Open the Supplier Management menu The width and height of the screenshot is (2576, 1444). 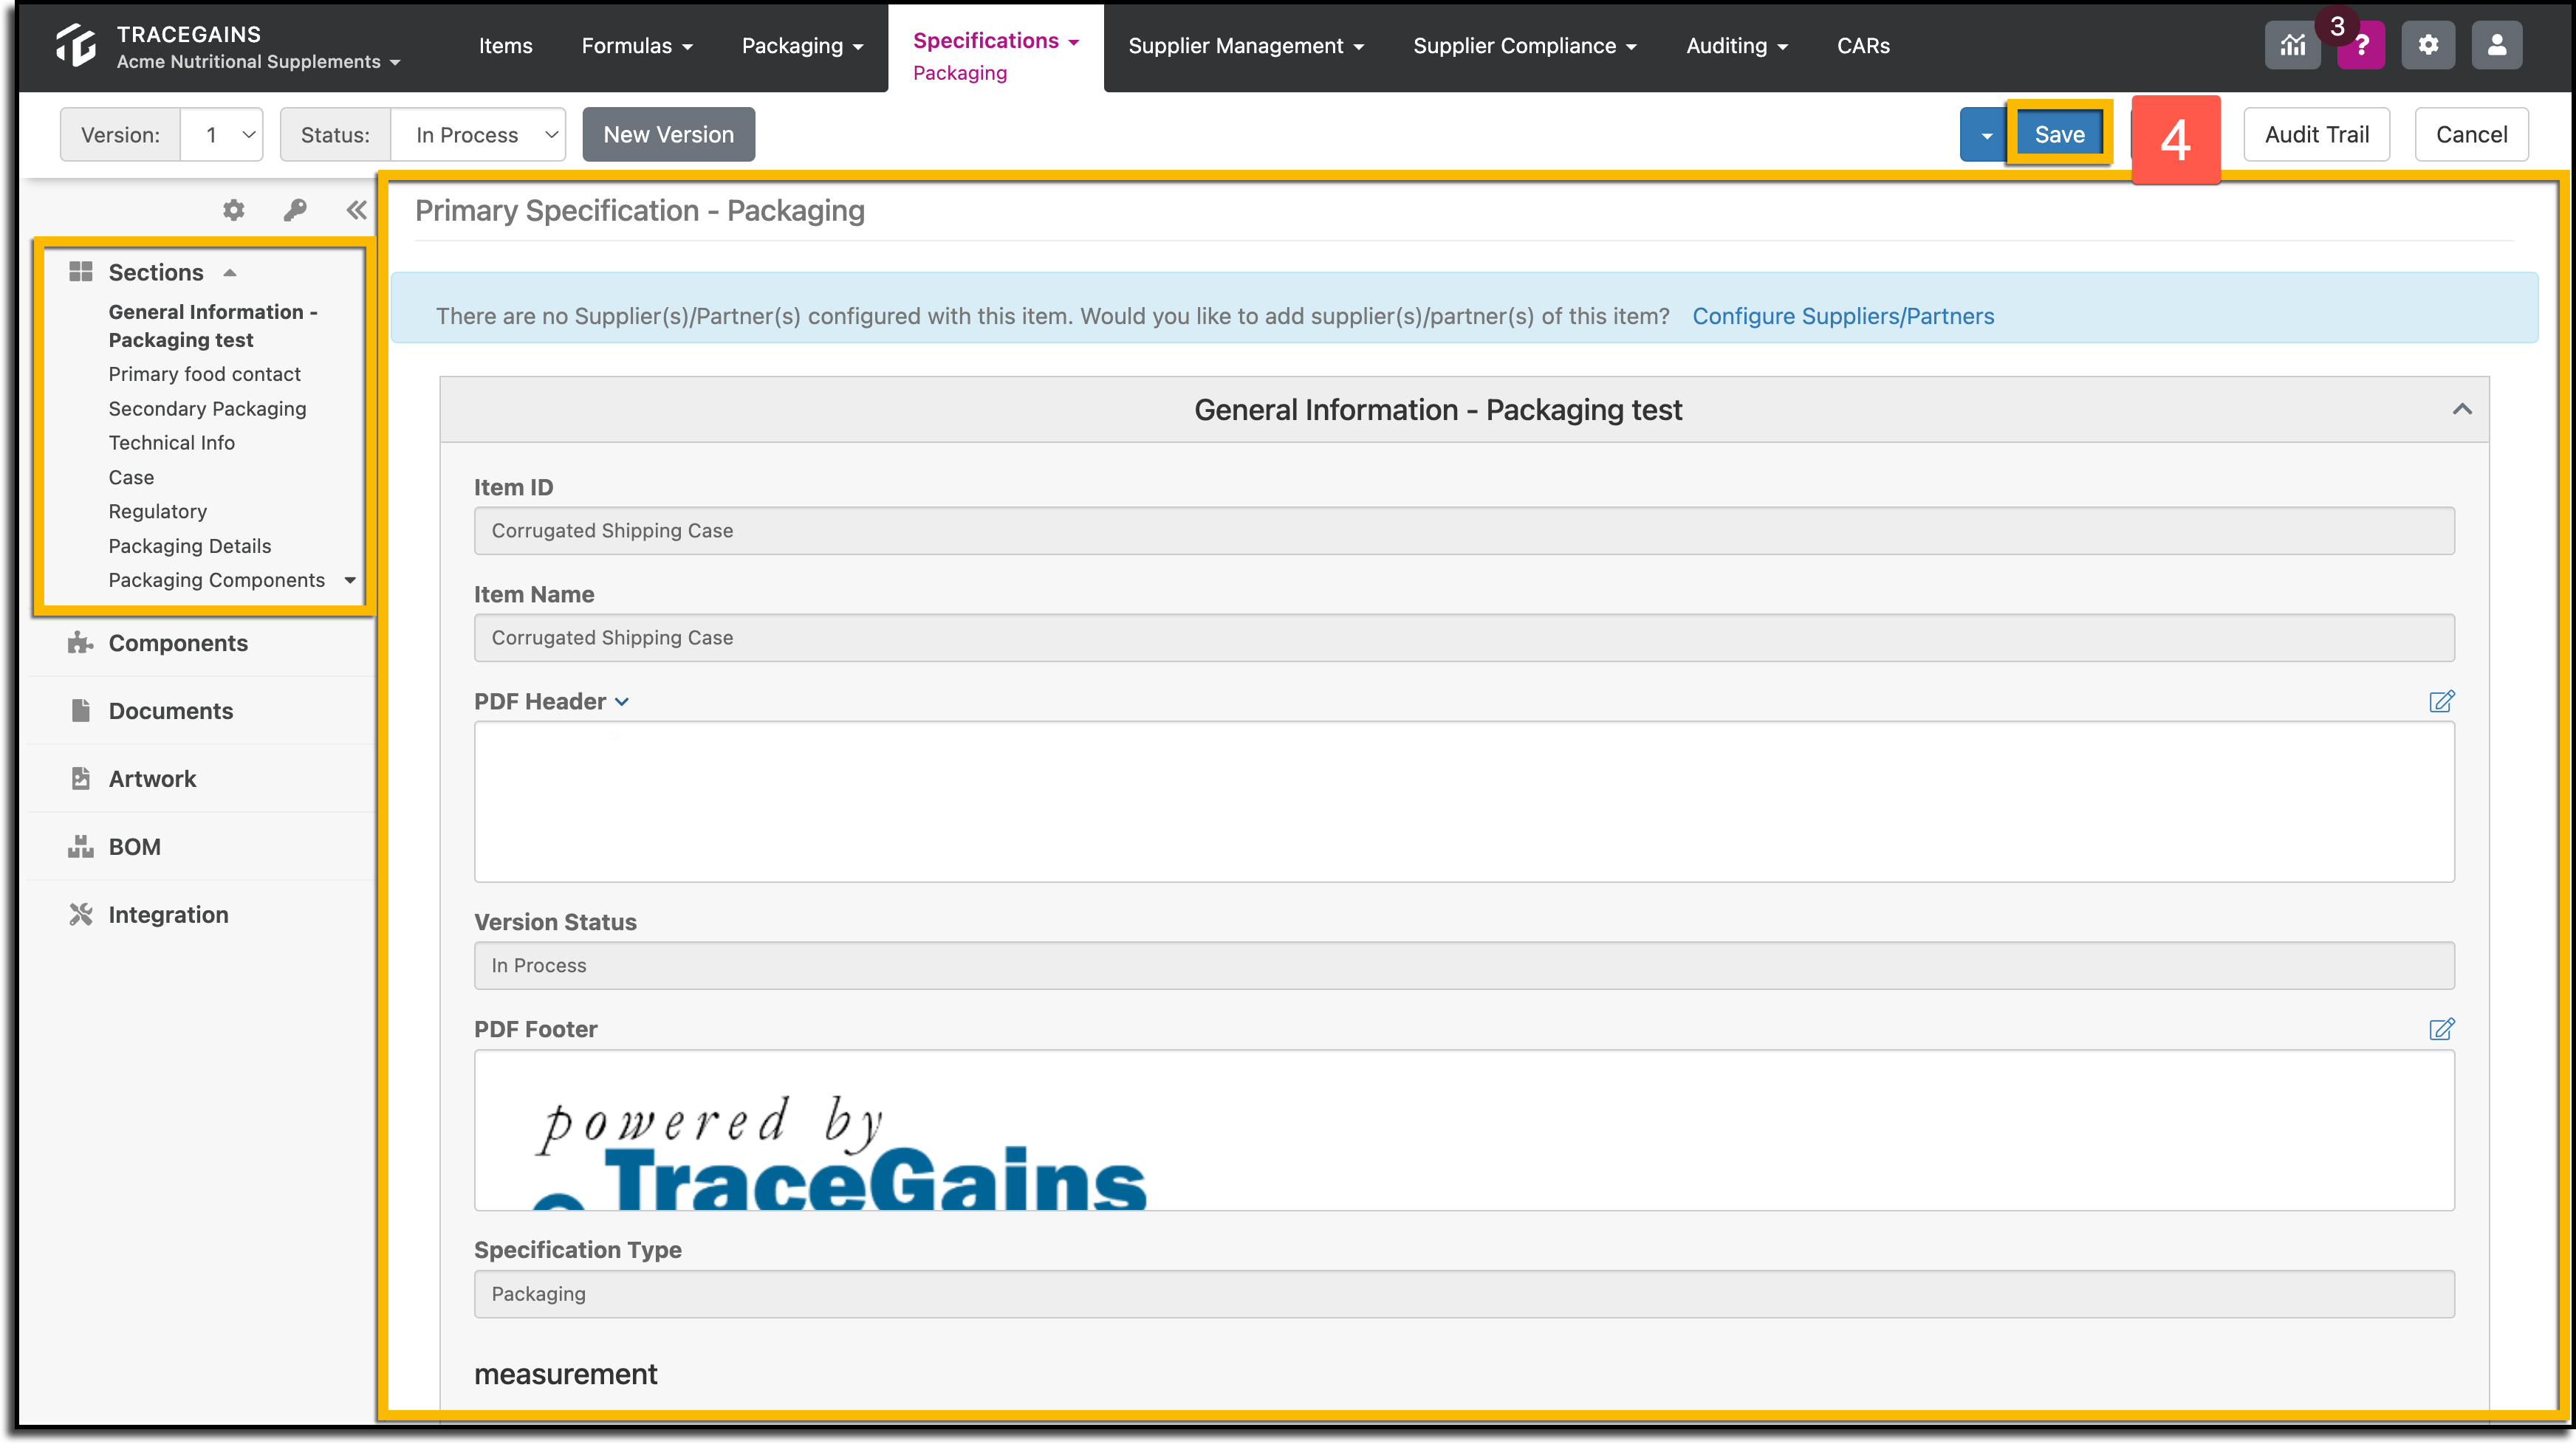(x=1246, y=46)
